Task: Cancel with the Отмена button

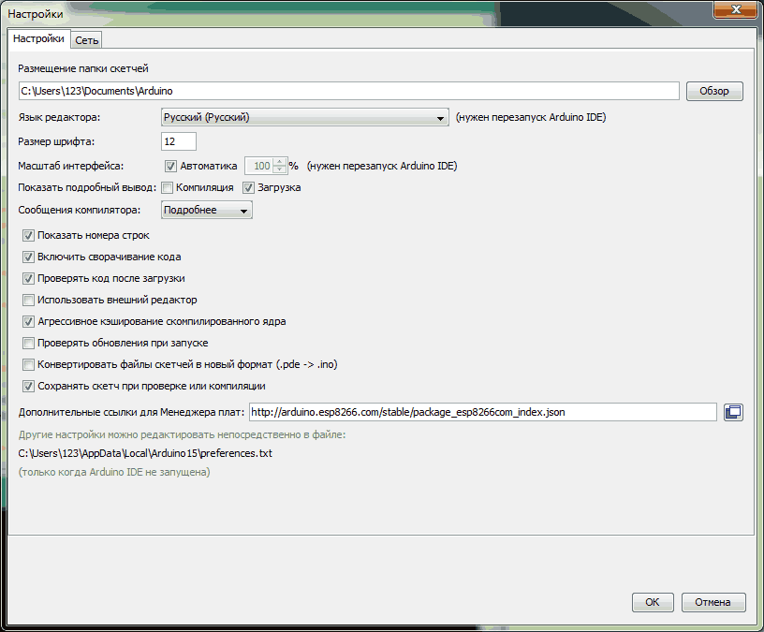Action: click(713, 602)
